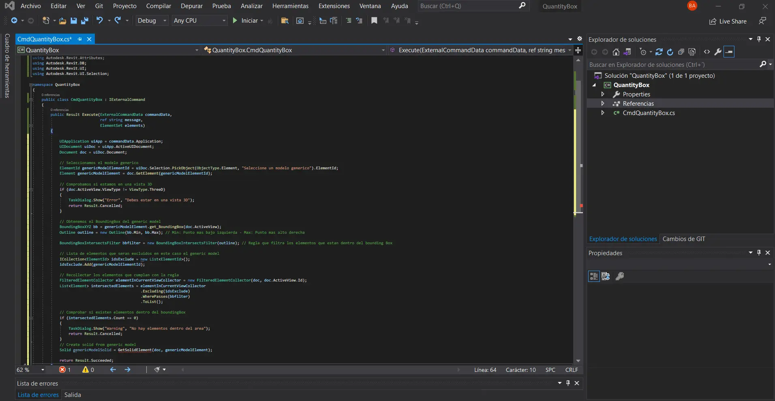Close the Lista de errores panel
This screenshot has height=401, width=775.
pos(577,383)
